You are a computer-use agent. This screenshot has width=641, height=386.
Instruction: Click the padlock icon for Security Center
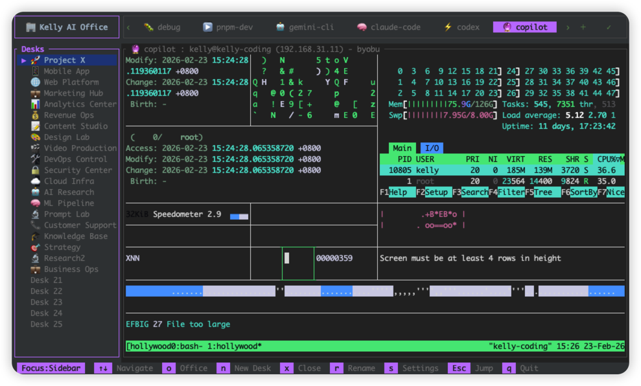tap(35, 170)
